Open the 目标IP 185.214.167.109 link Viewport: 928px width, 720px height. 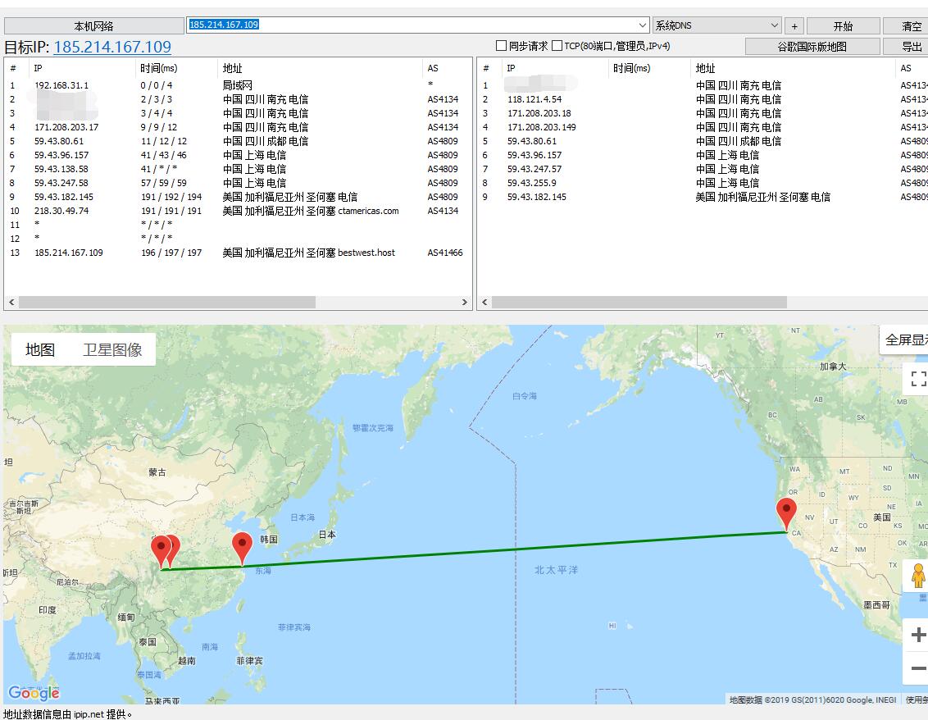tap(112, 47)
